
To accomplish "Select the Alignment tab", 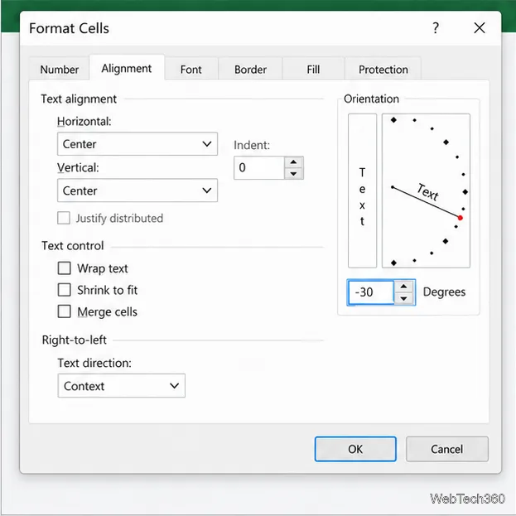I will (127, 69).
